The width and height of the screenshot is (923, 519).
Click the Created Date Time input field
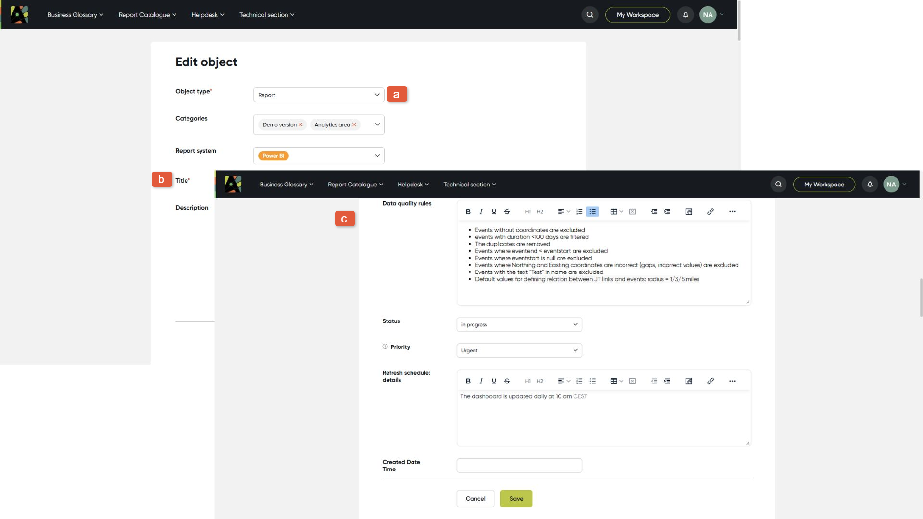pos(519,466)
